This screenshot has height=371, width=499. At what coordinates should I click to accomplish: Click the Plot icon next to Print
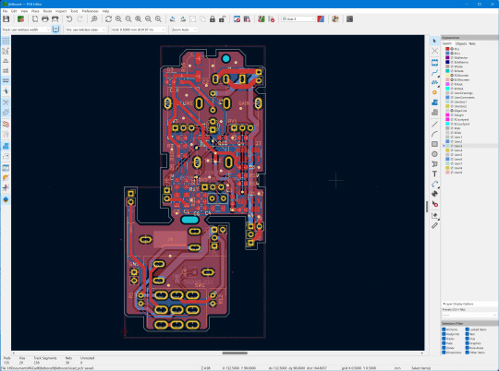pyautogui.click(x=55, y=19)
